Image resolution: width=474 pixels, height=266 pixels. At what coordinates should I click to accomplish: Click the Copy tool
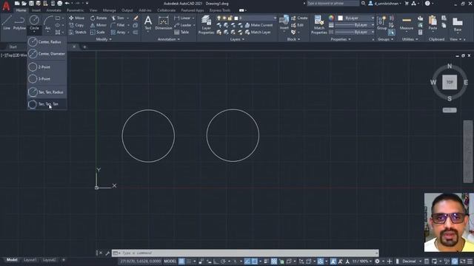(x=76, y=25)
